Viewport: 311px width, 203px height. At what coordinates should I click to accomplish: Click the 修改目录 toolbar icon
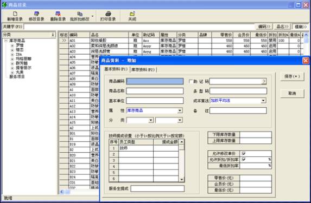click(36, 14)
